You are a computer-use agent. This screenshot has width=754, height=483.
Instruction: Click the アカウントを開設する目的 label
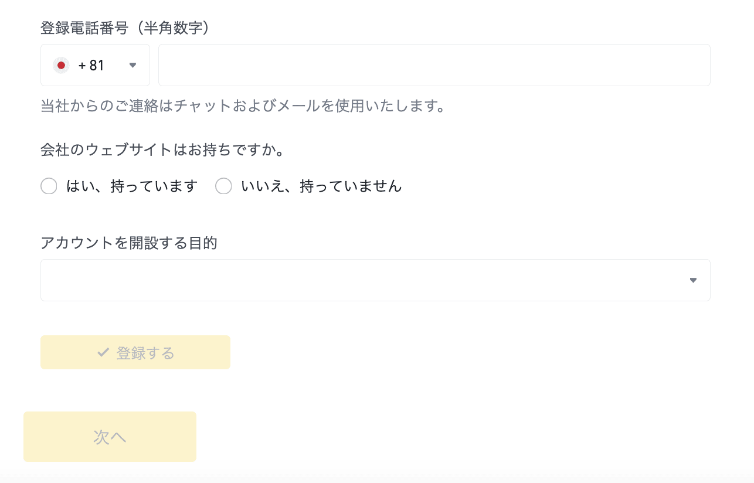click(129, 243)
